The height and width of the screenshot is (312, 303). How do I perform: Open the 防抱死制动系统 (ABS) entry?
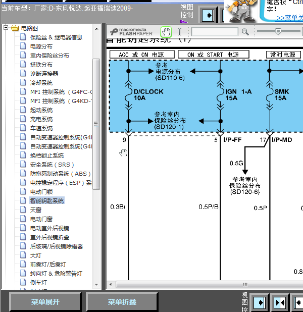click(x=60, y=174)
